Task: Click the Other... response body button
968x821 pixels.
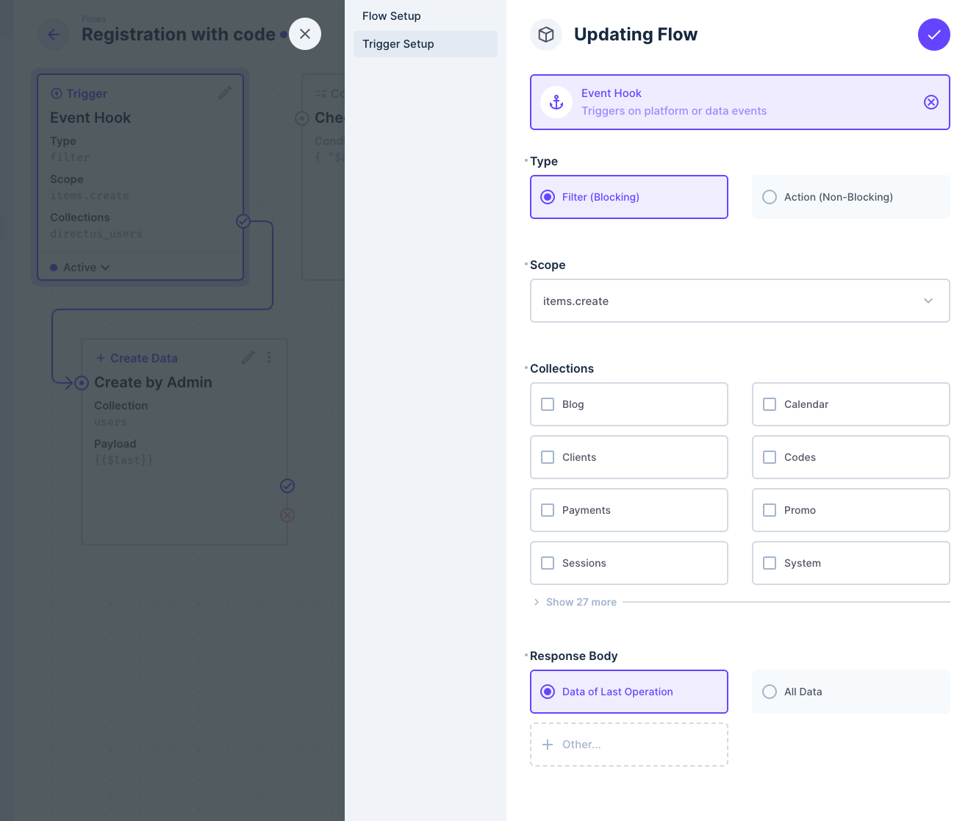Action: pos(628,744)
